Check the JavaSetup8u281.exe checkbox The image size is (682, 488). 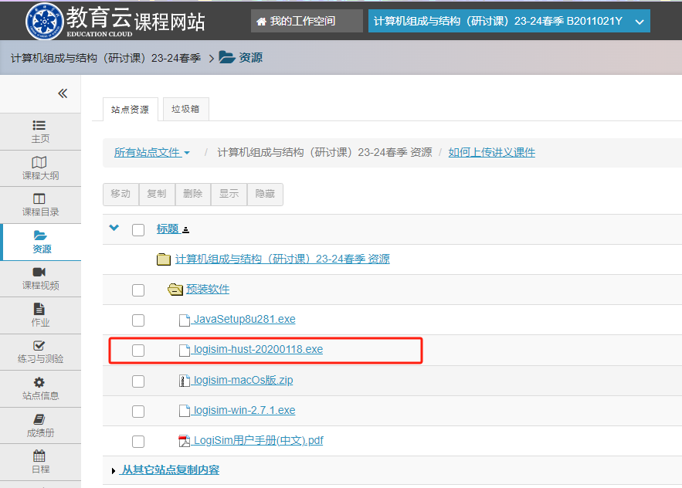[x=138, y=320]
